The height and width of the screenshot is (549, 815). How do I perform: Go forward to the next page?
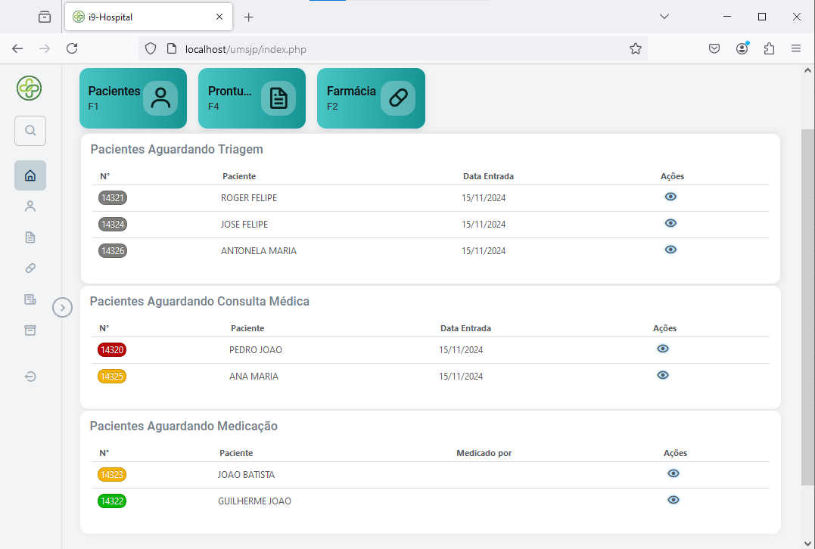(45, 49)
